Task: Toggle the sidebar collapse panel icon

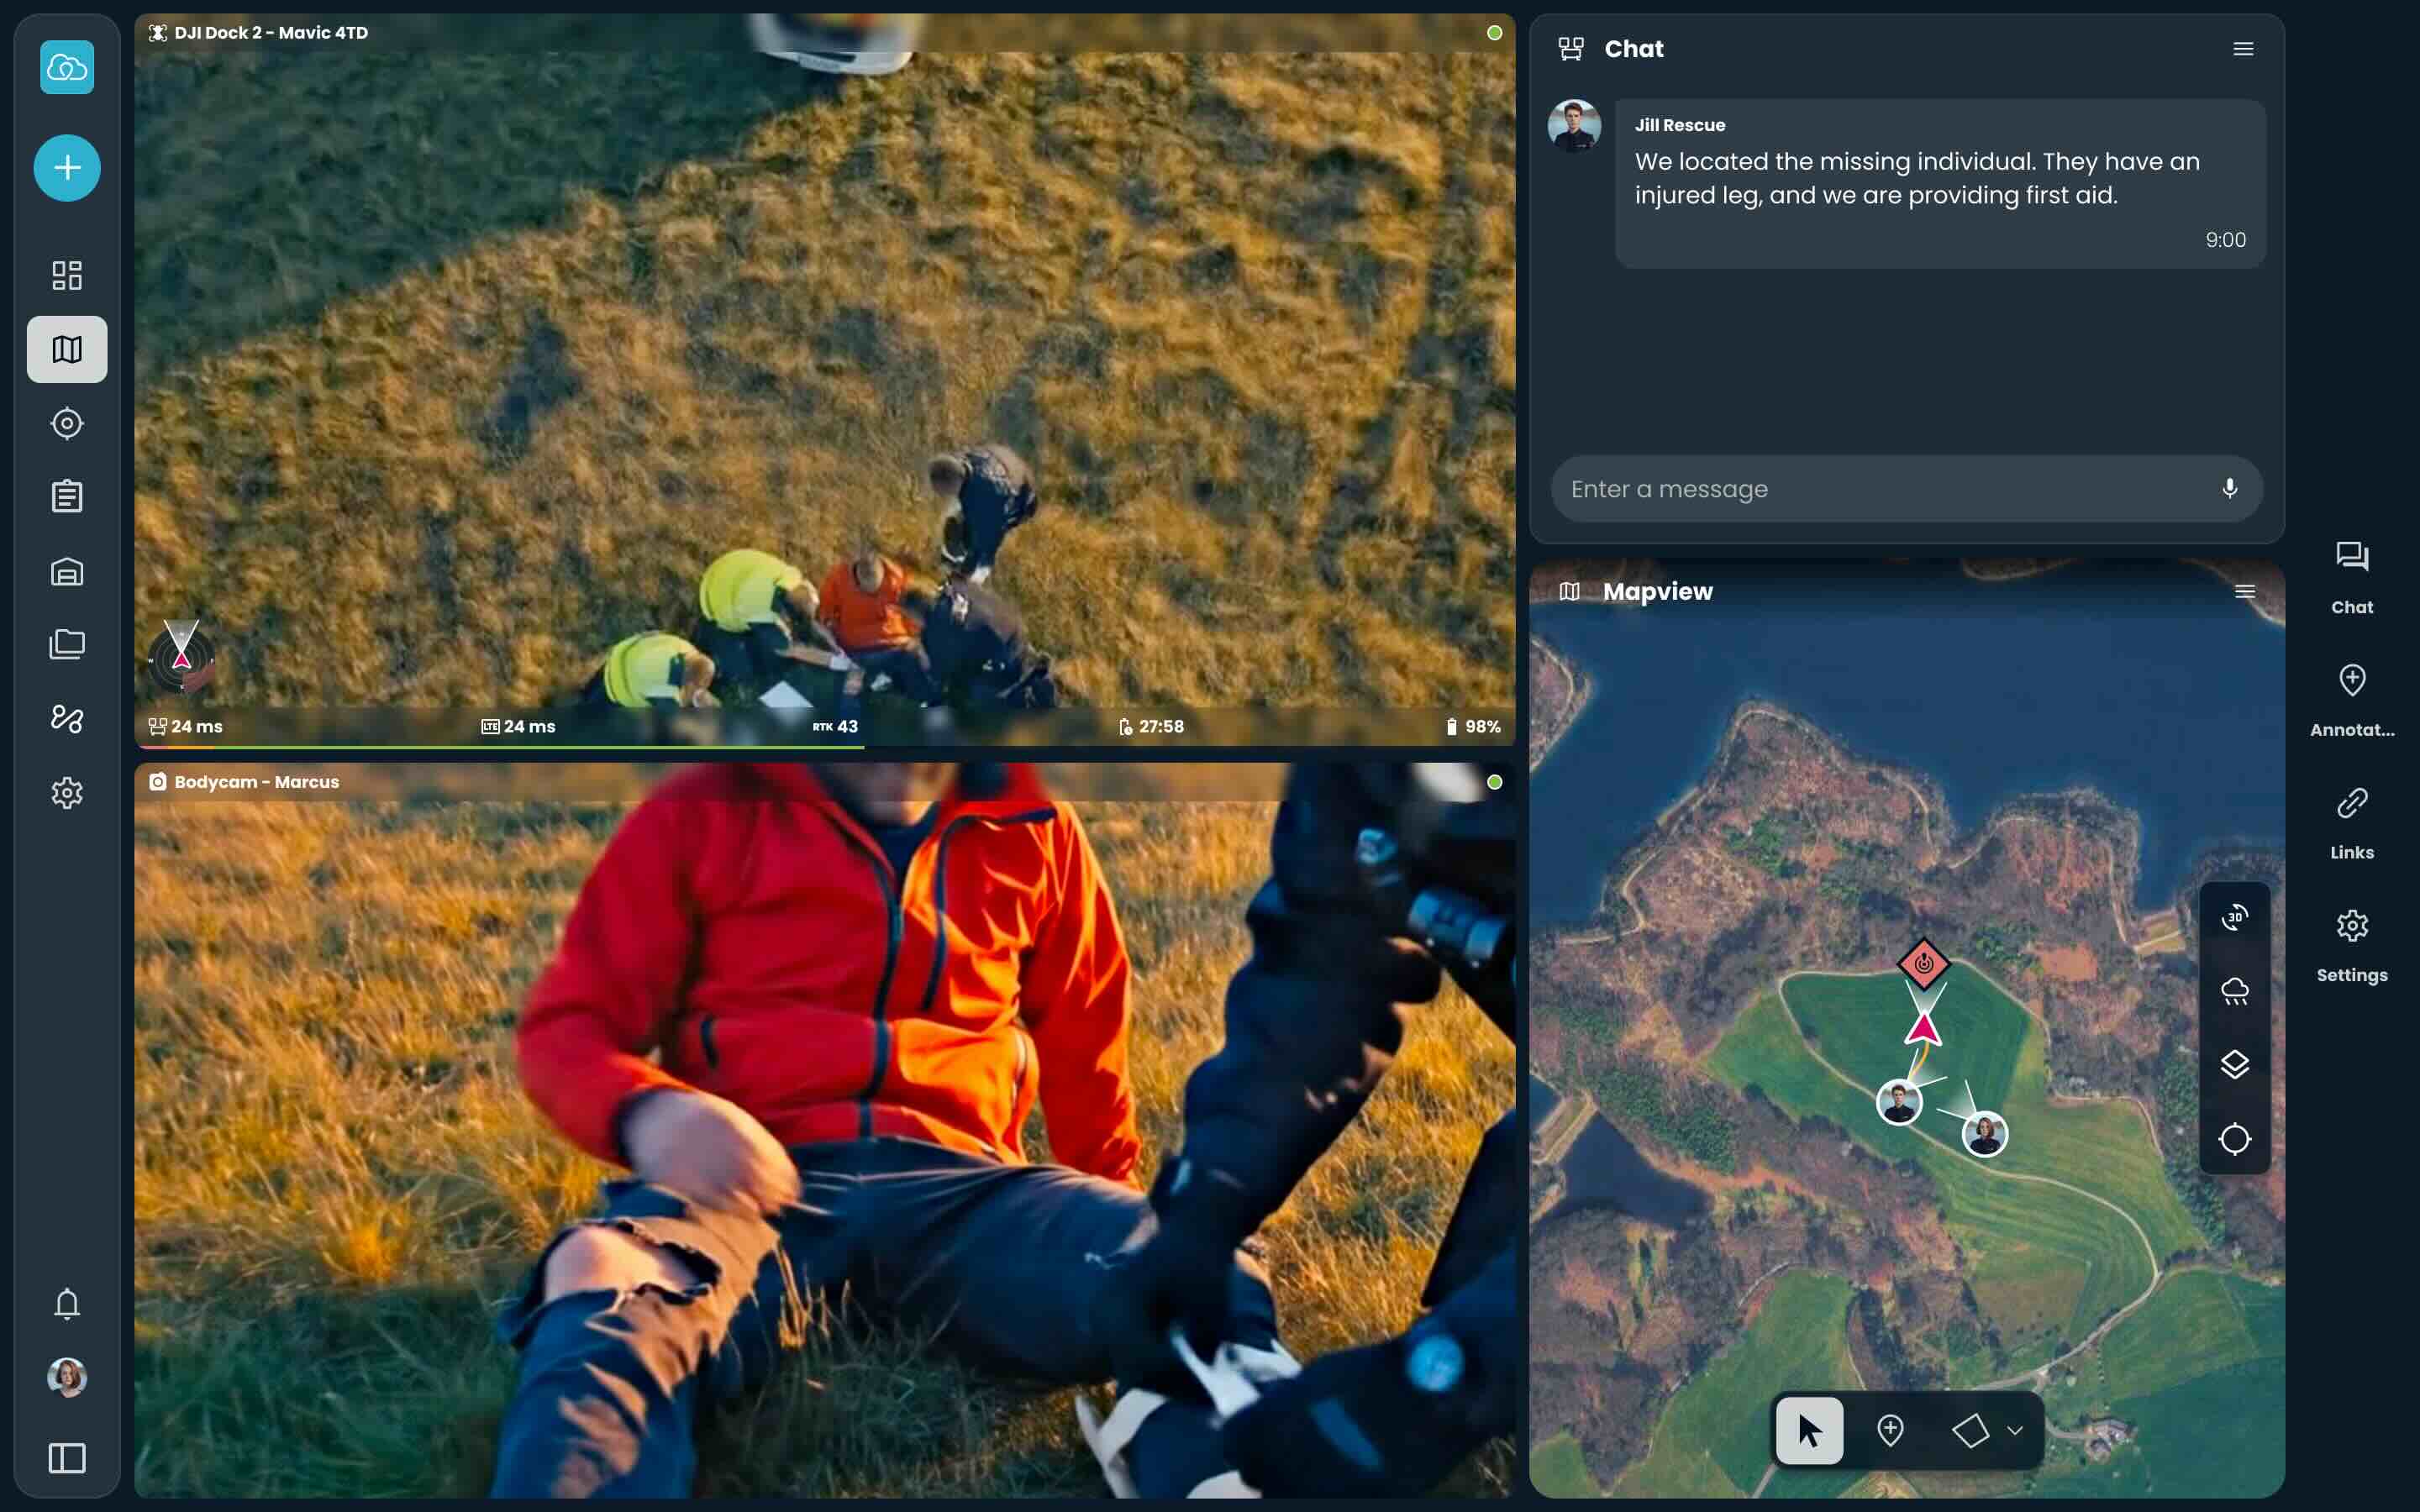Action: tap(67, 1458)
